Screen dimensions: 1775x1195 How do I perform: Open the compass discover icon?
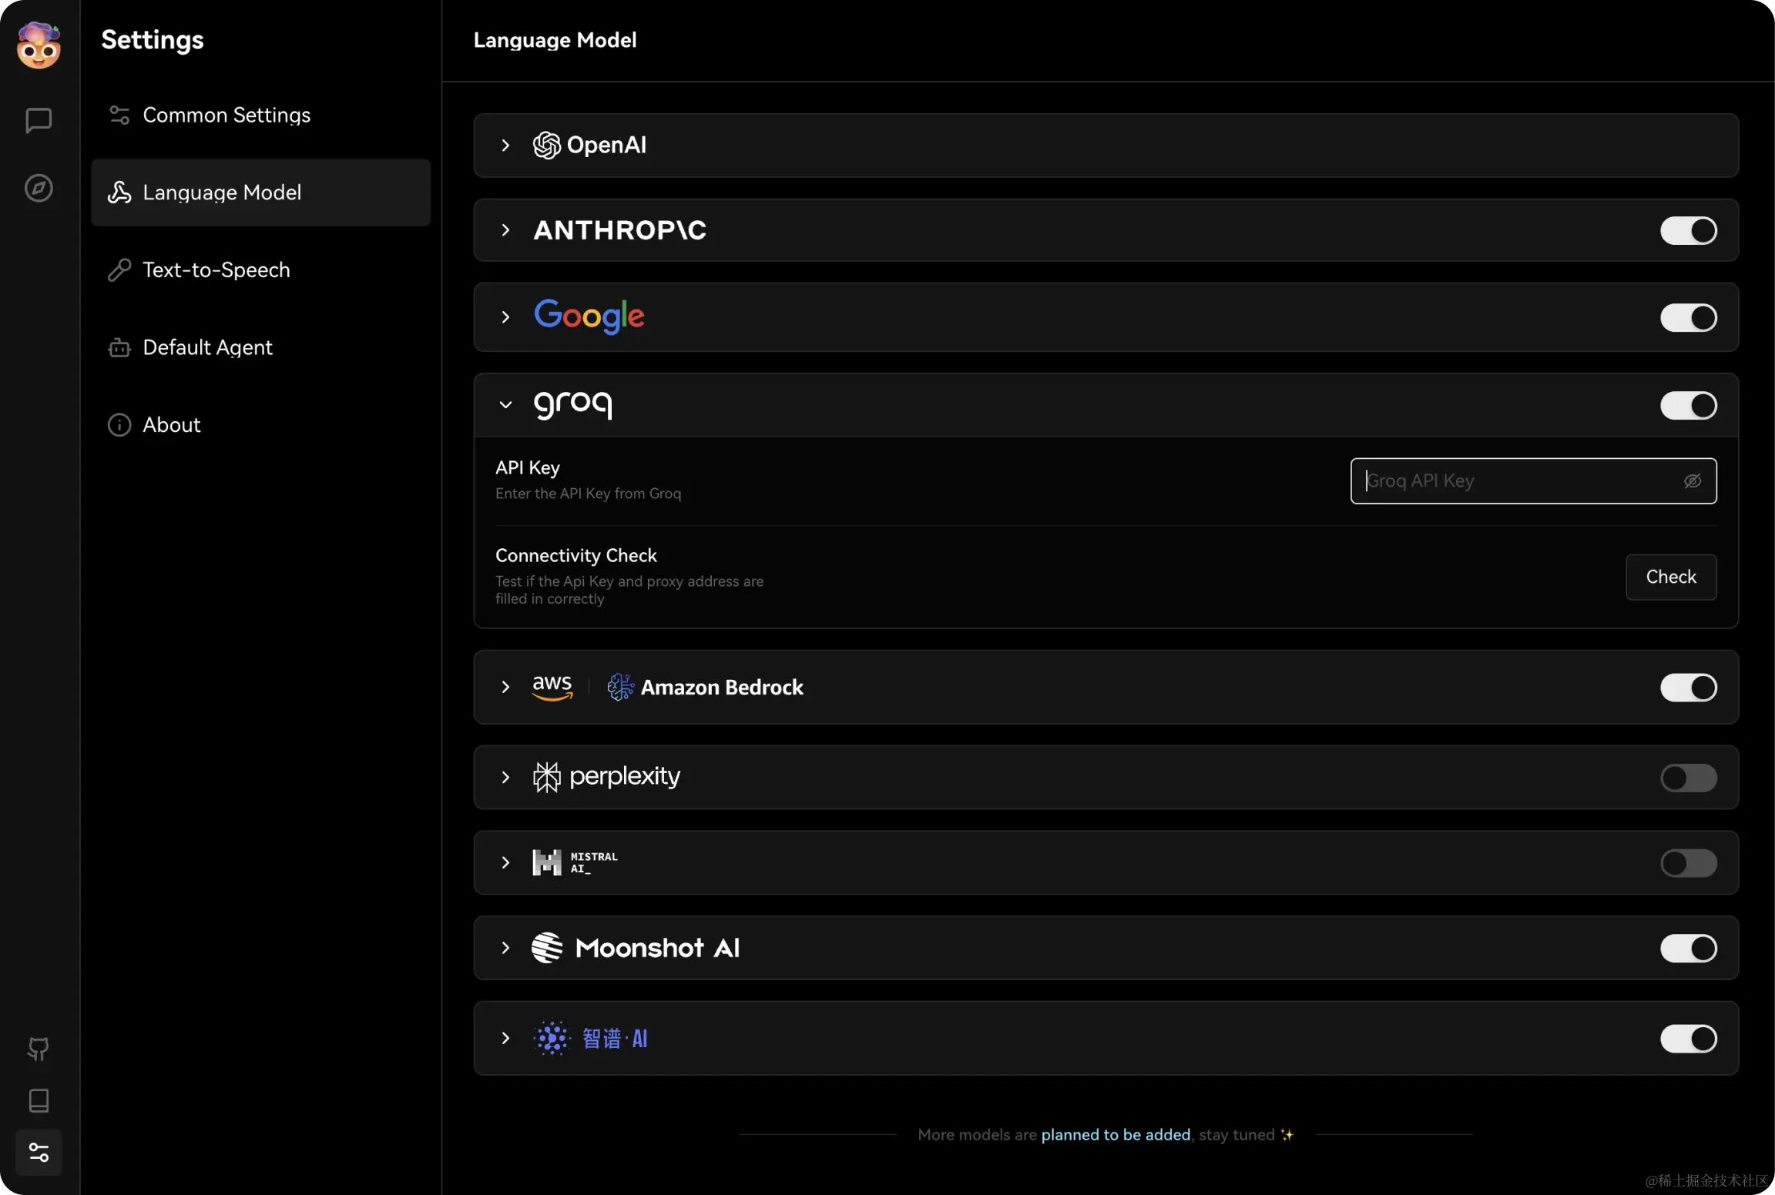click(39, 188)
